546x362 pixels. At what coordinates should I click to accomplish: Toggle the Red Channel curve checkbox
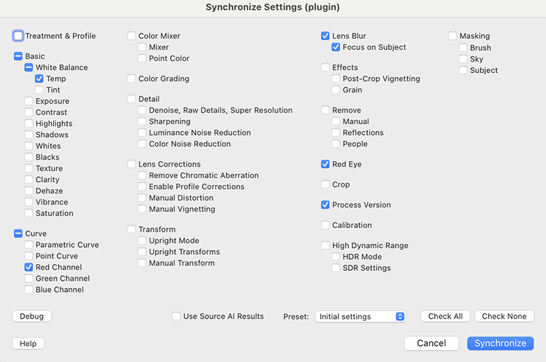[29, 267]
